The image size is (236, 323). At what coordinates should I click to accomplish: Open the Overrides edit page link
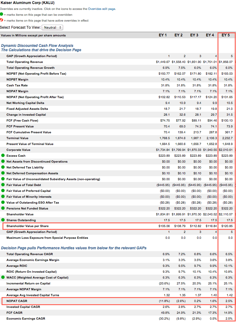click(101, 9)
